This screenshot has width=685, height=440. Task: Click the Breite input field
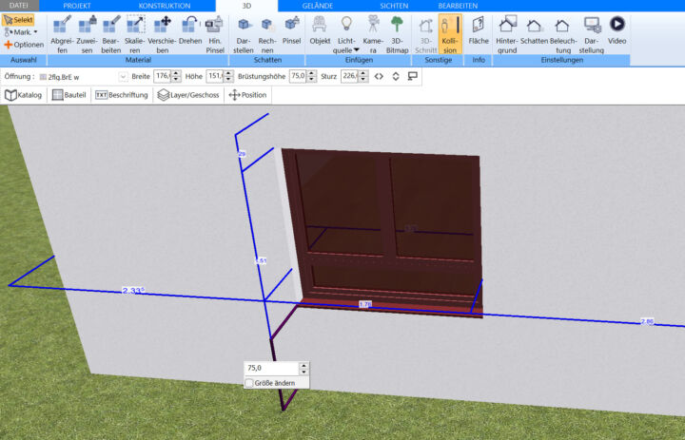point(162,76)
